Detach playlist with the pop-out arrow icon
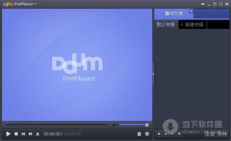Viewport: 231px width, 141px height. (191, 11)
